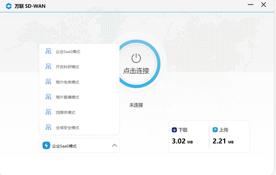Click the network icon beside 海外电商模式

coord(48,82)
